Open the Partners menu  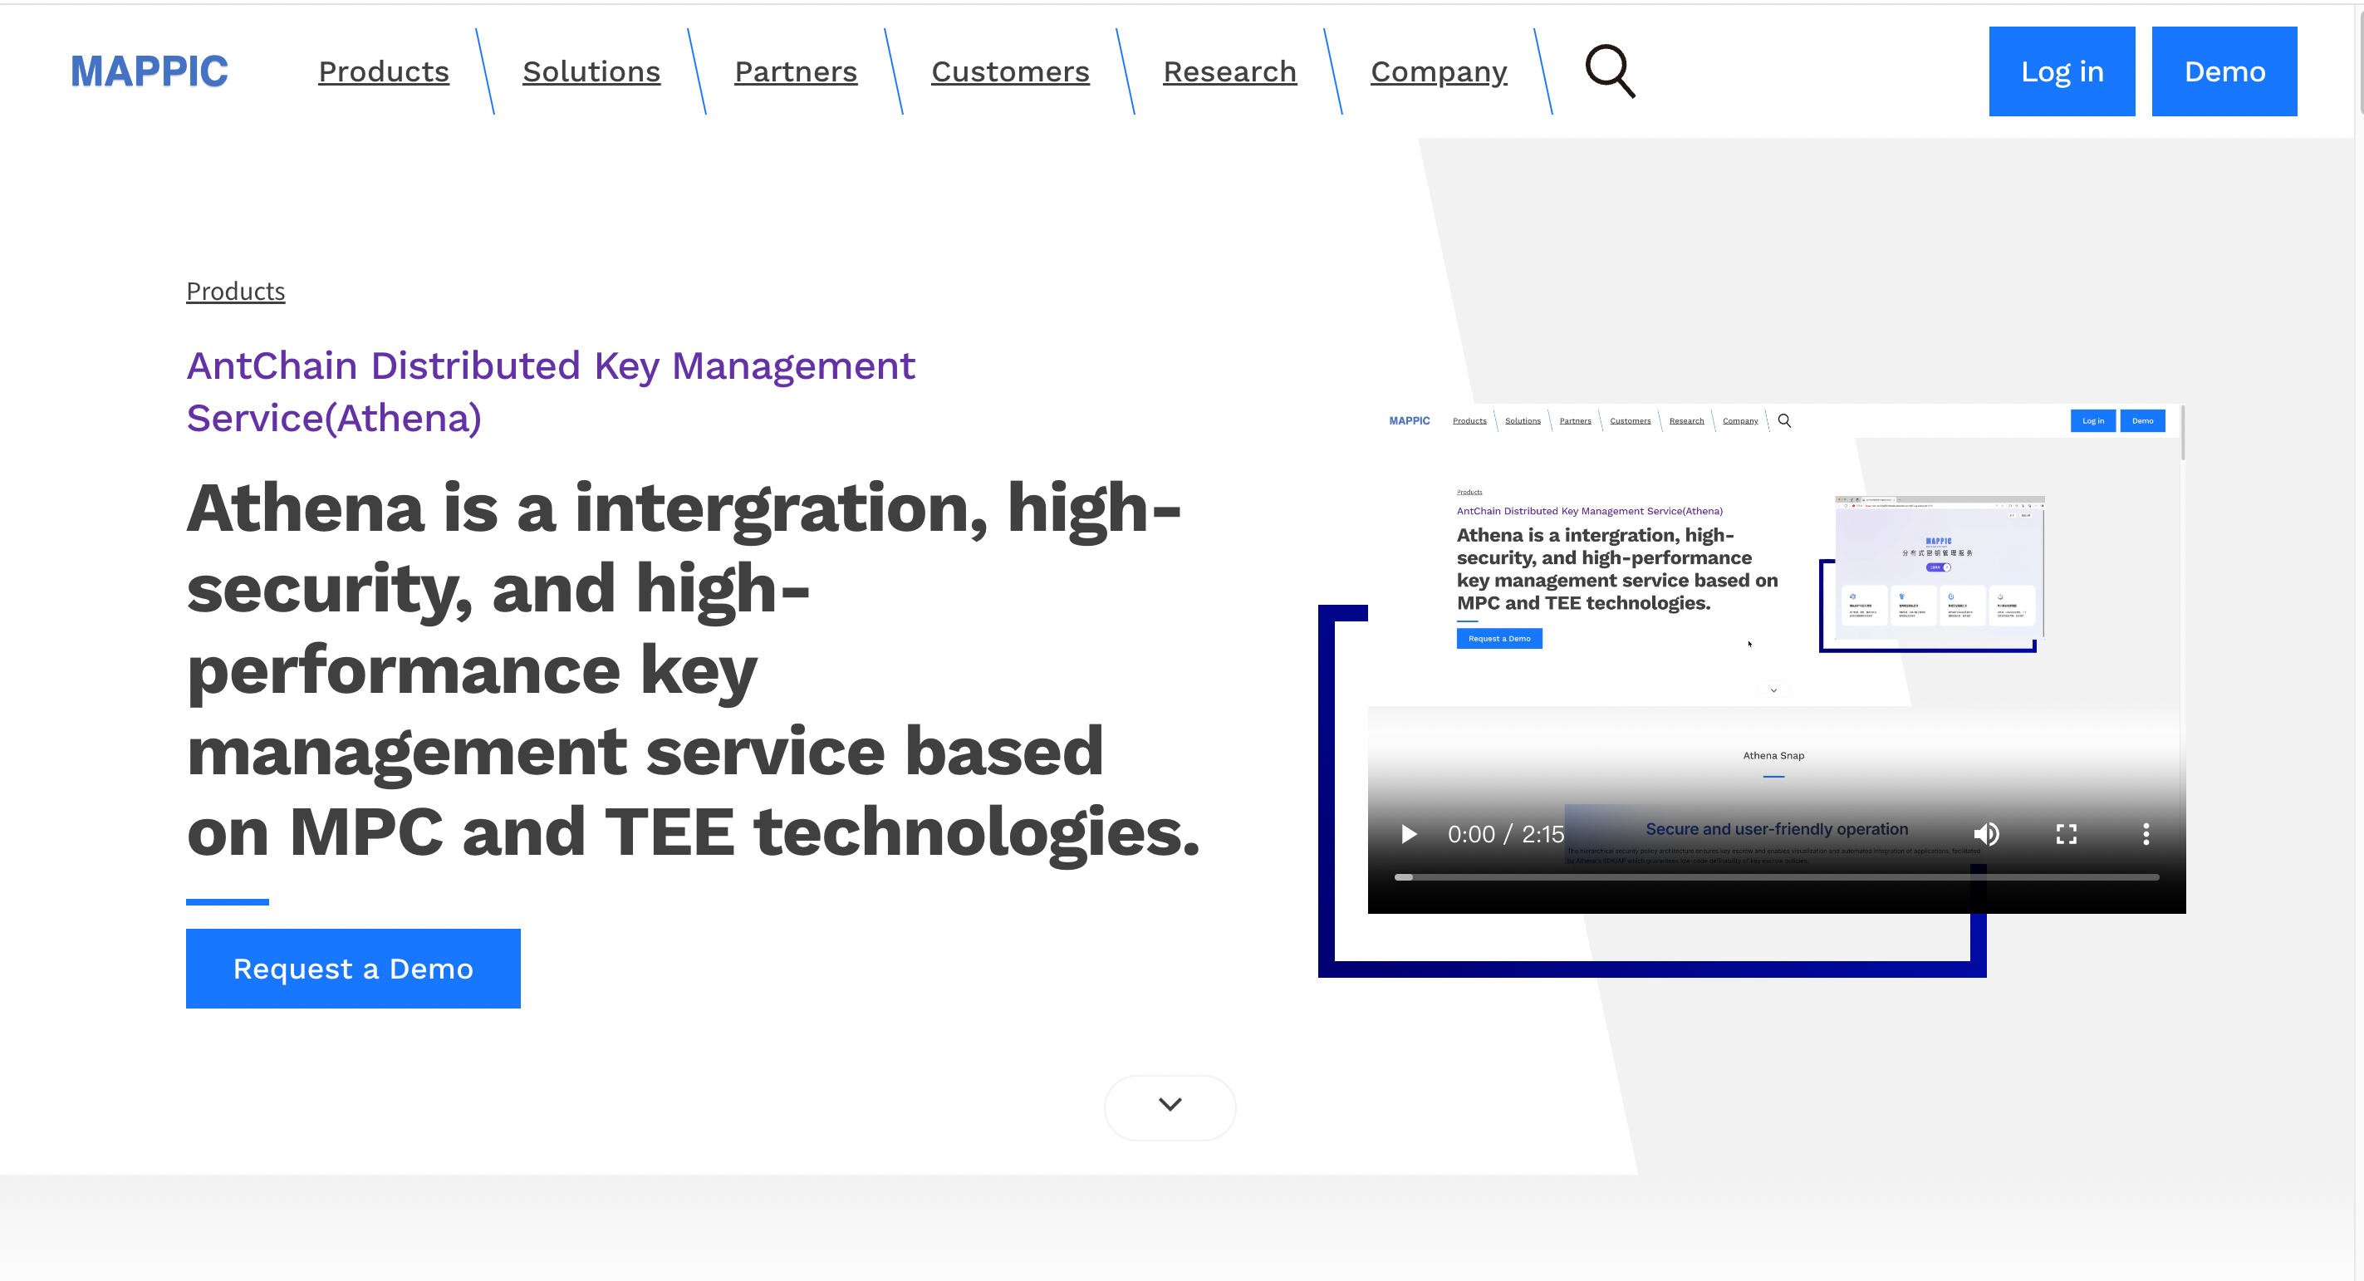tap(796, 71)
